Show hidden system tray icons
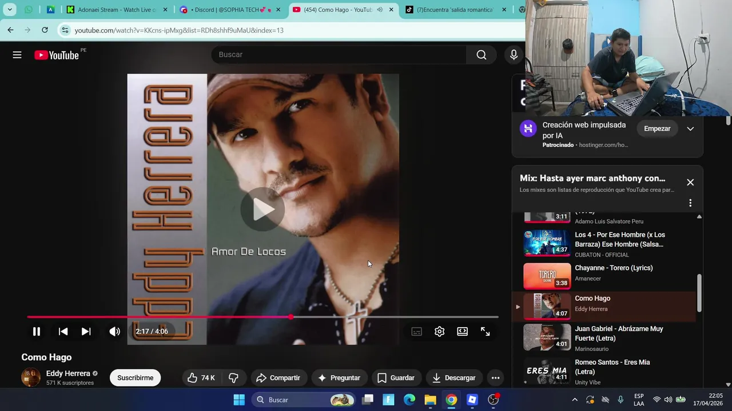This screenshot has height=411, width=732. coord(575,400)
